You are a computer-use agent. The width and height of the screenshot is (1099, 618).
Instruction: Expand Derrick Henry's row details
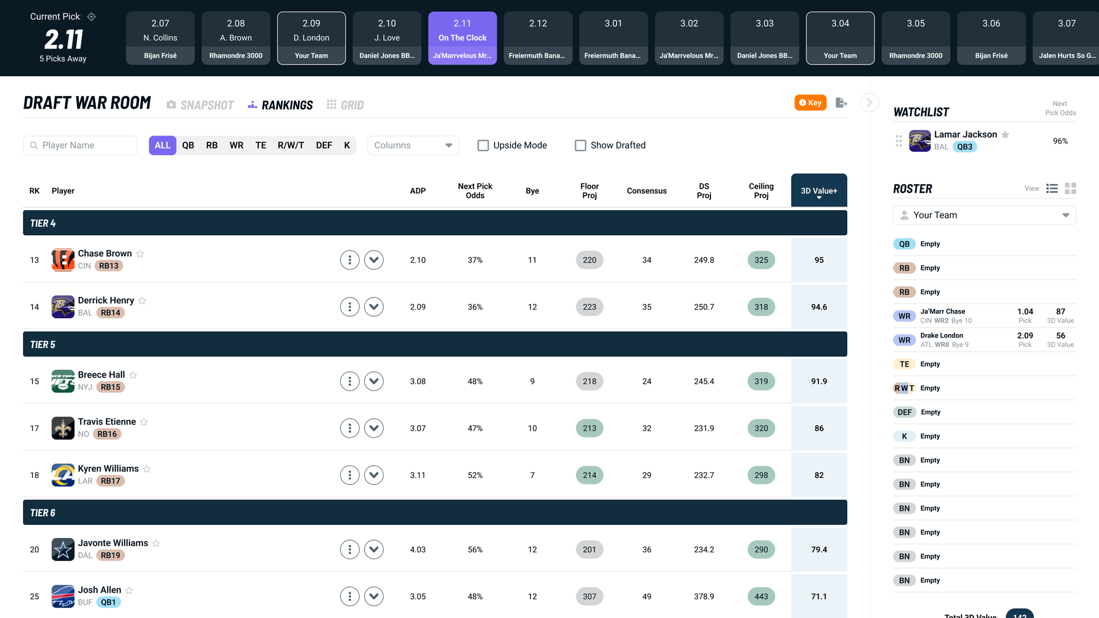point(374,307)
